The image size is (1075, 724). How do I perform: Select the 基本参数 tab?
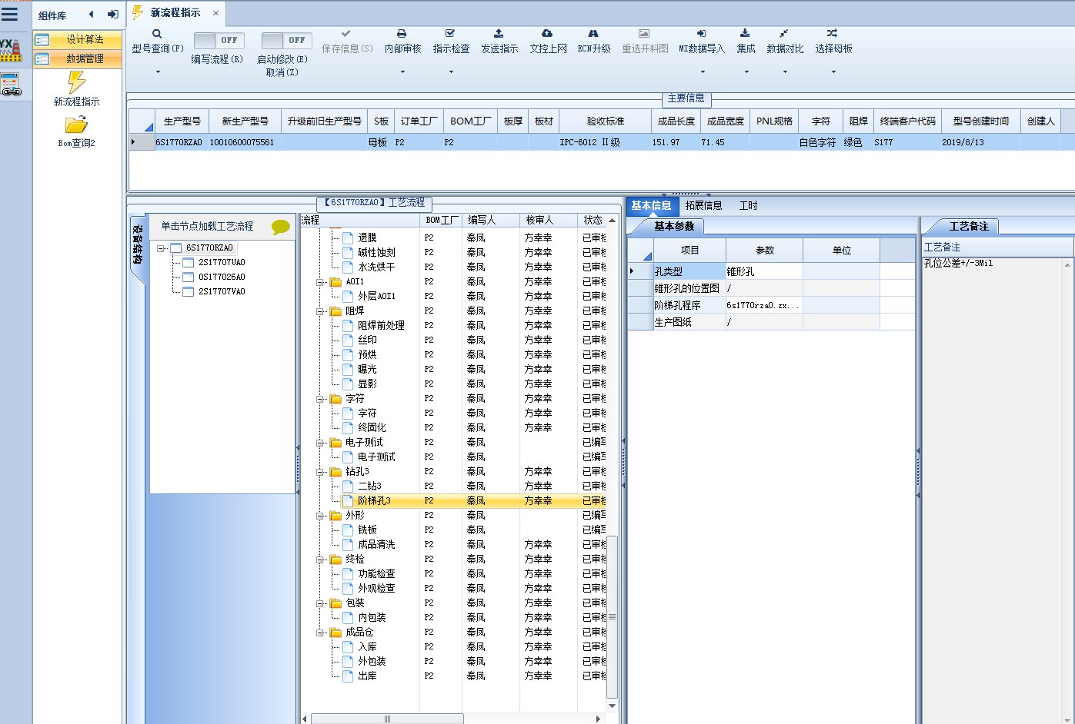tap(673, 226)
